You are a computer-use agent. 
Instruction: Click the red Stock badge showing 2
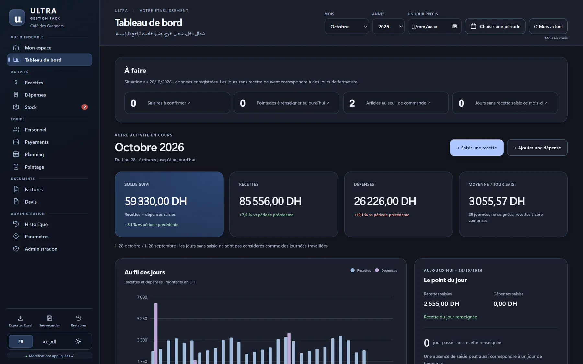point(85,107)
